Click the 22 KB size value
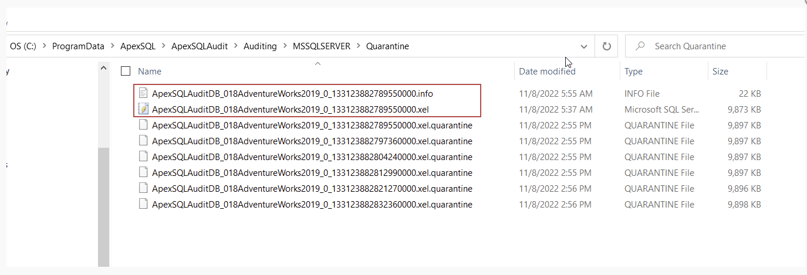Viewport: 807px width, 275px height. [x=749, y=93]
